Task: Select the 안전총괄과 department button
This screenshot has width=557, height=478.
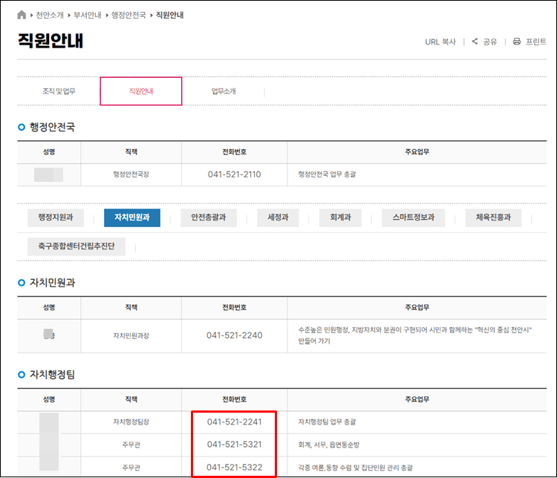Action: 209,217
